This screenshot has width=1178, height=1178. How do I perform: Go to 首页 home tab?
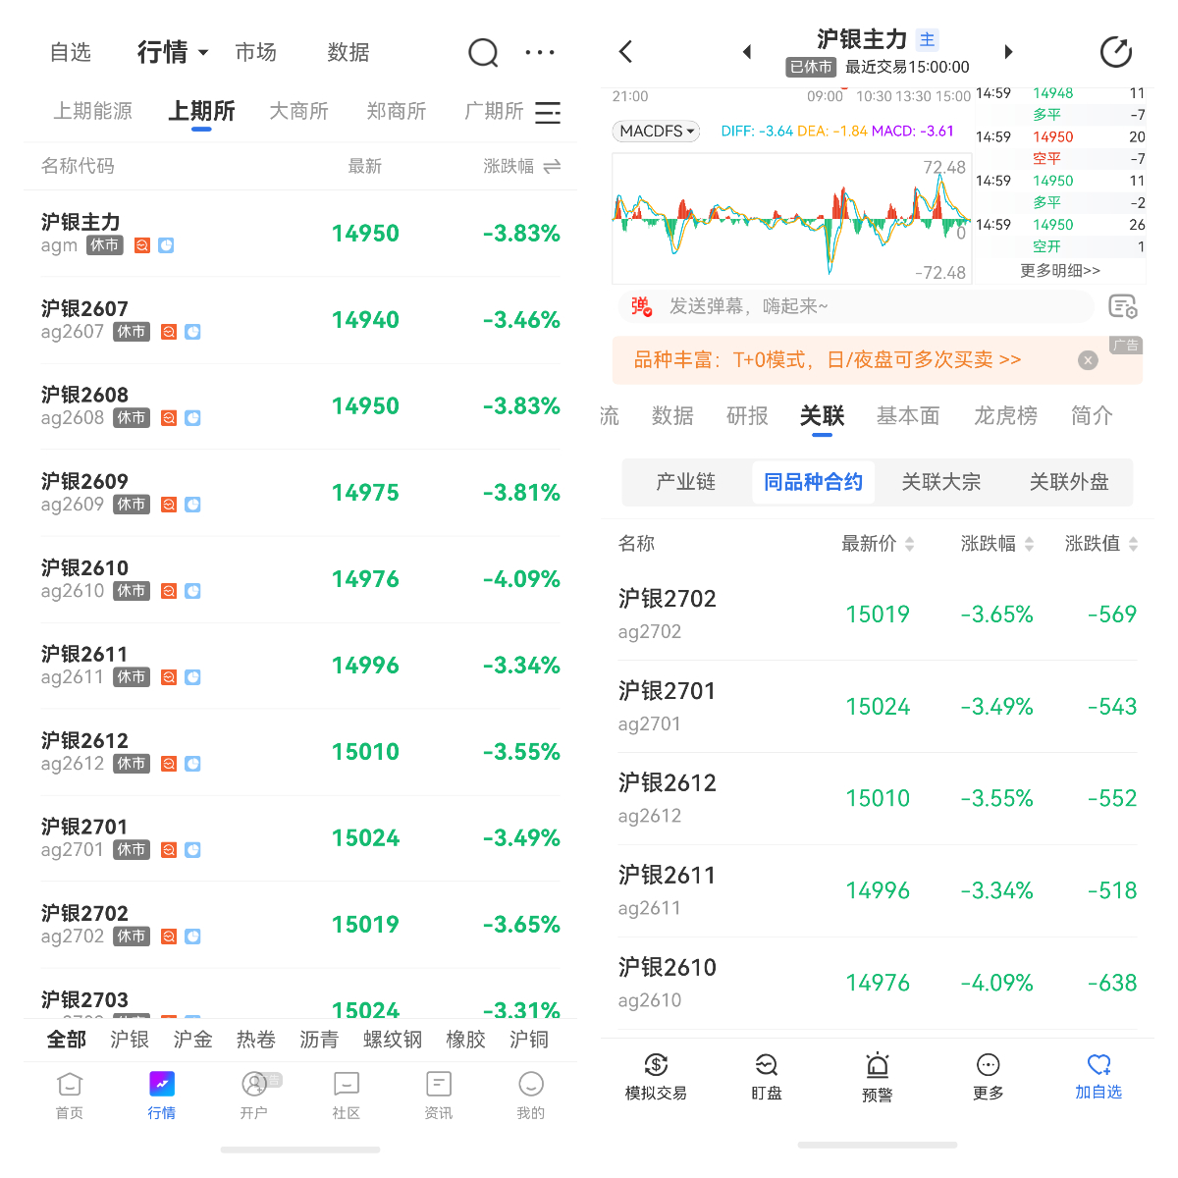click(x=70, y=1096)
